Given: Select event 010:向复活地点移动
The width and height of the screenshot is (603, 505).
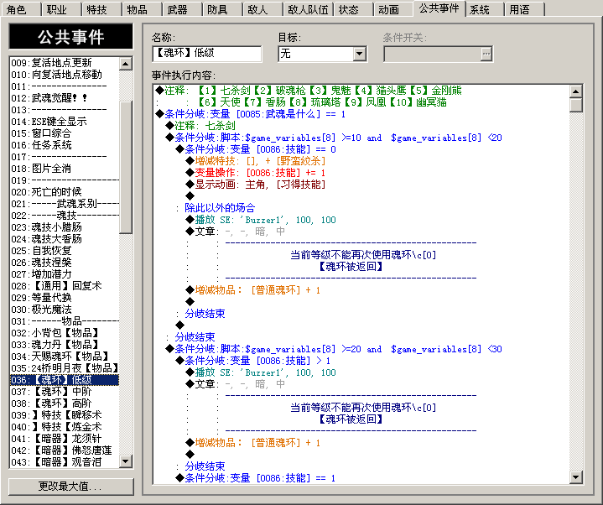Looking at the screenshot, I should coord(65,74).
